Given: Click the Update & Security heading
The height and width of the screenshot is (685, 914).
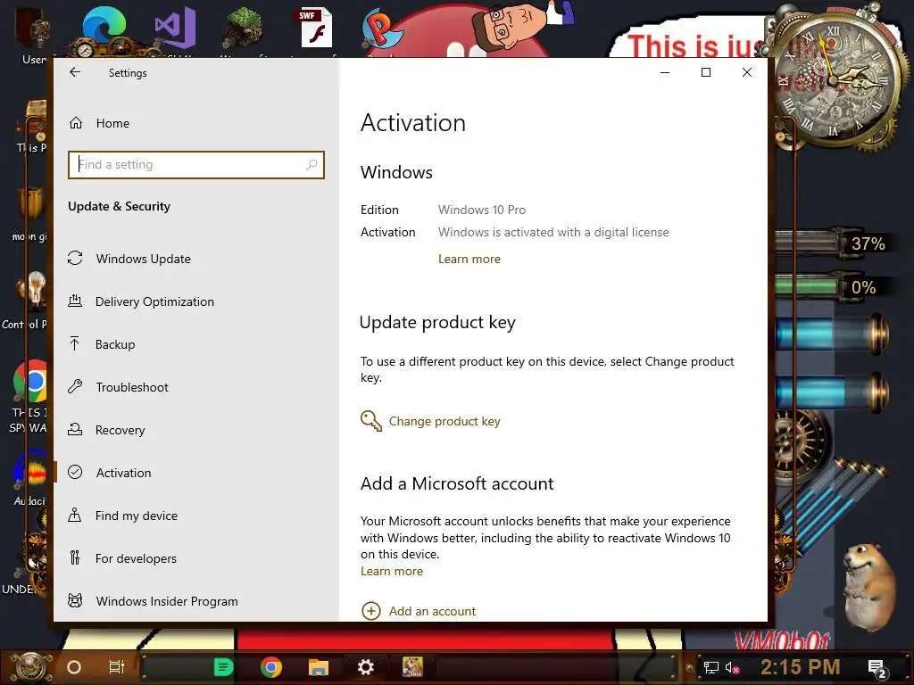Looking at the screenshot, I should [119, 206].
